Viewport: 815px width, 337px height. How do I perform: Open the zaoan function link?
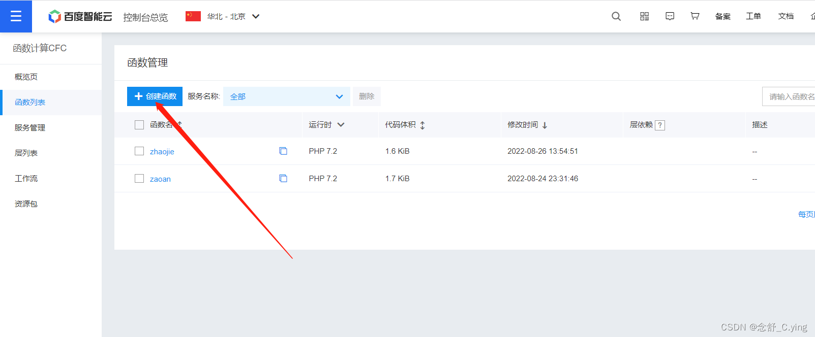160,179
